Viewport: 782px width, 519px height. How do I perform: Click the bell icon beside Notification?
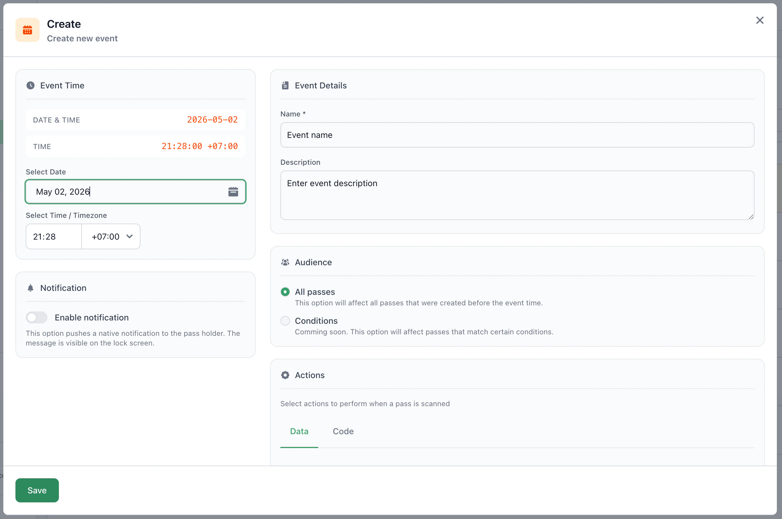pyautogui.click(x=31, y=288)
